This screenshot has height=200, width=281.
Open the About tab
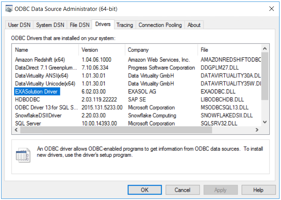[194, 25]
